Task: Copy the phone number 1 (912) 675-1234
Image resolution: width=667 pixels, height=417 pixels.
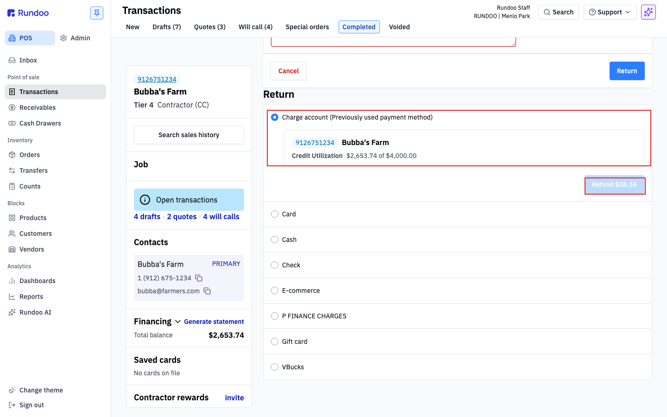Action: [x=199, y=278]
